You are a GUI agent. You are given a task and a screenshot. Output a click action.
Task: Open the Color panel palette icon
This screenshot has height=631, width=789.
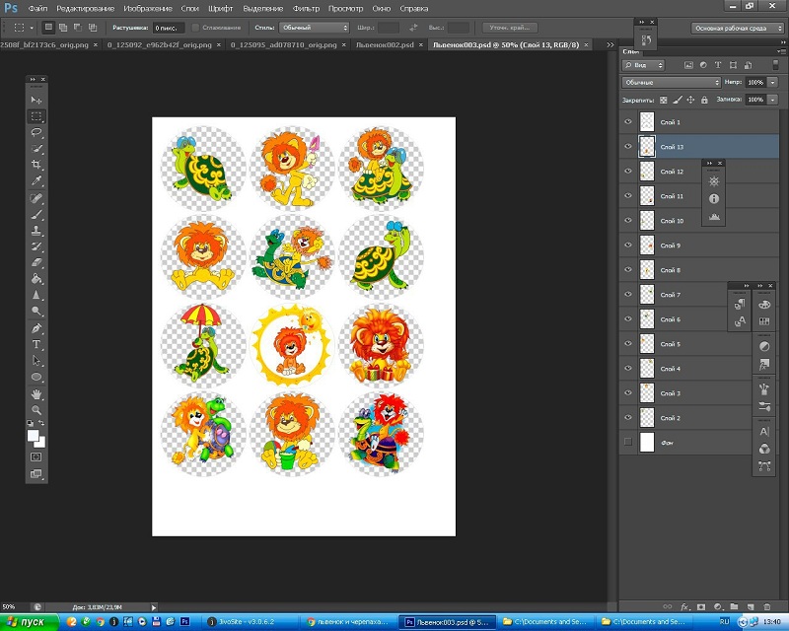tap(763, 305)
